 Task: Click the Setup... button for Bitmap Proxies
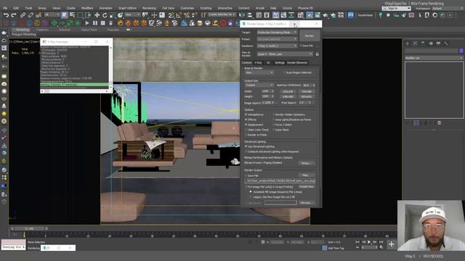pos(306,163)
